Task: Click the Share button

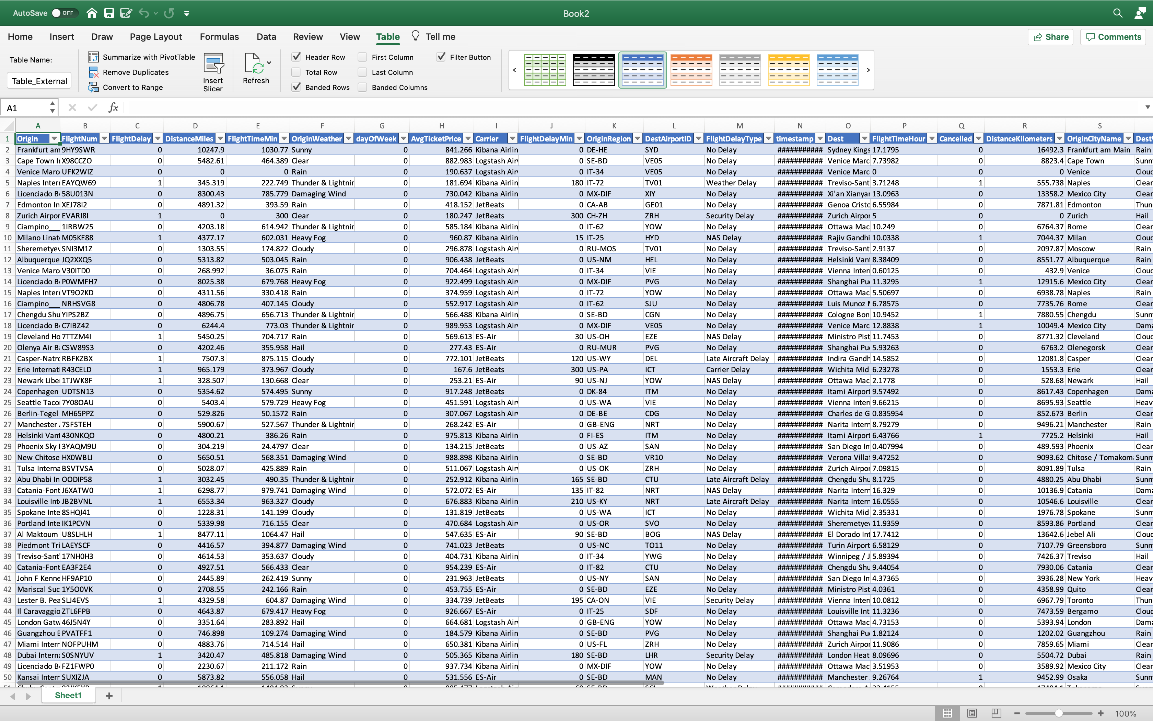Action: (x=1050, y=37)
